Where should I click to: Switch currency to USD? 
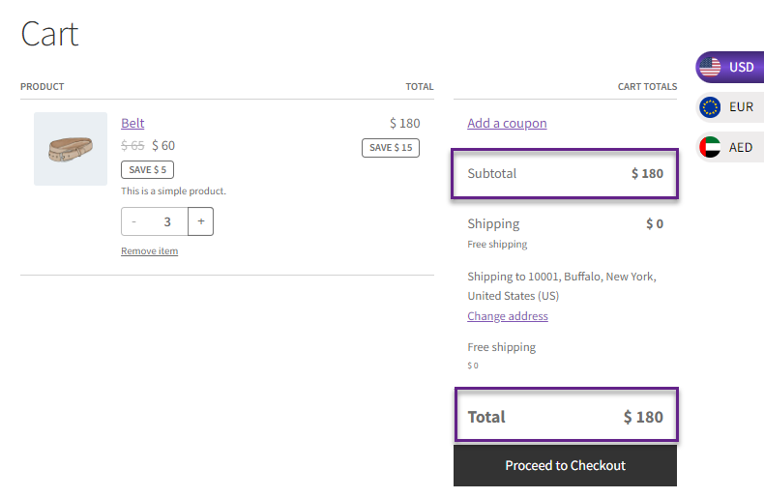coord(730,68)
